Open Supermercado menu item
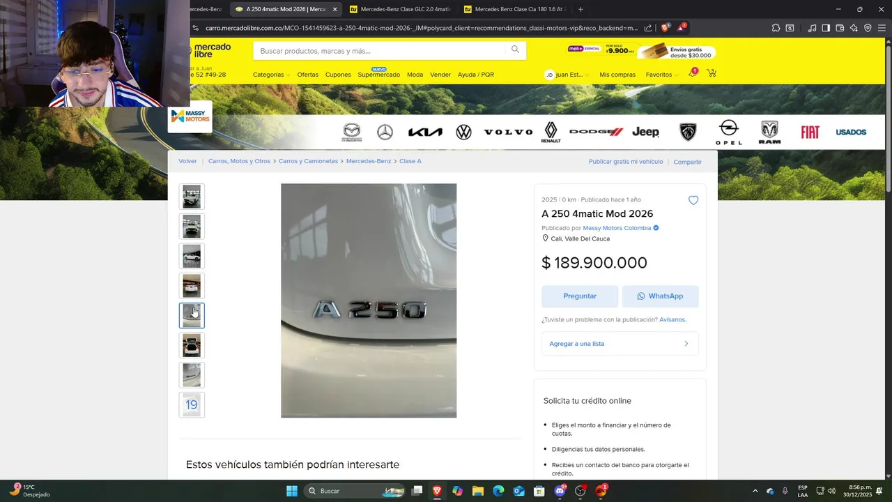This screenshot has height=502, width=892. [x=378, y=75]
